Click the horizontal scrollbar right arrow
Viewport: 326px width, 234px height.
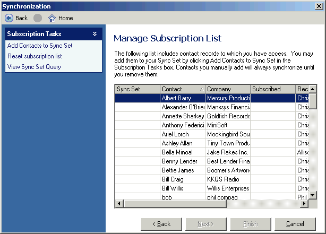coord(304,203)
